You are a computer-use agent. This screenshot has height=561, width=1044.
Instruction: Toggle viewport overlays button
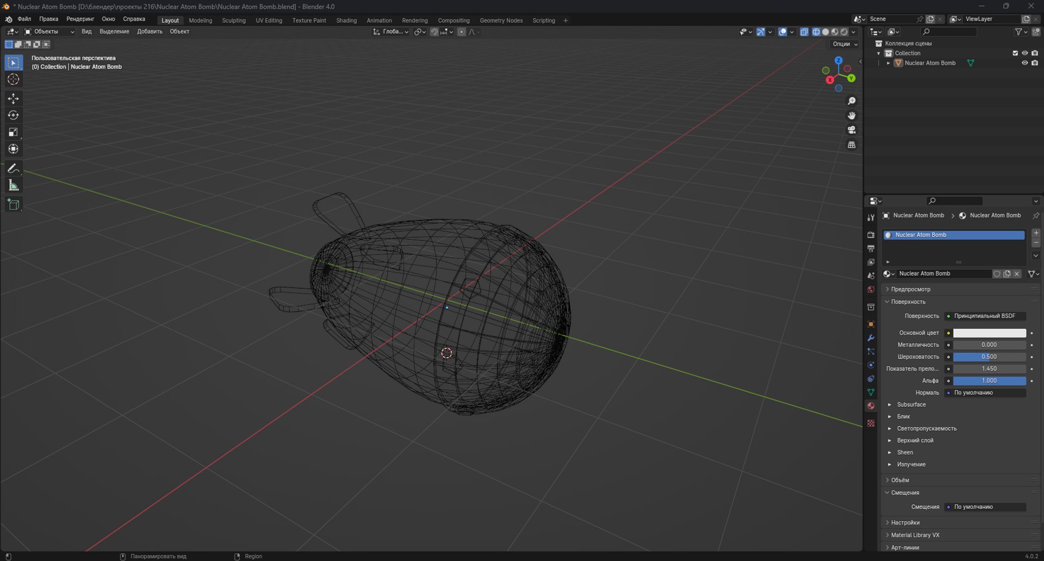[x=782, y=32]
